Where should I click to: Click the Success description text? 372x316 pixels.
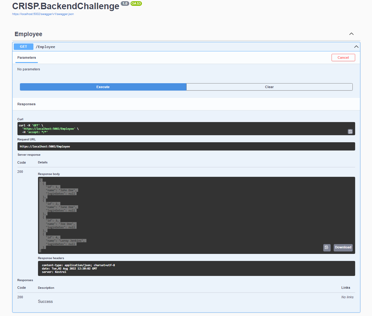(45, 302)
